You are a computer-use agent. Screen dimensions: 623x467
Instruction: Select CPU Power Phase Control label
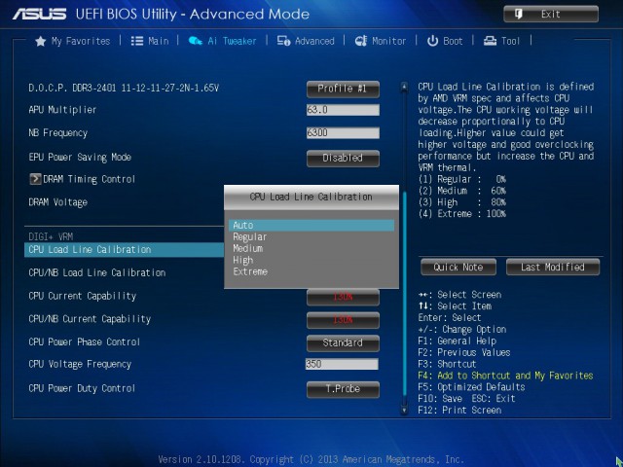[85, 341]
